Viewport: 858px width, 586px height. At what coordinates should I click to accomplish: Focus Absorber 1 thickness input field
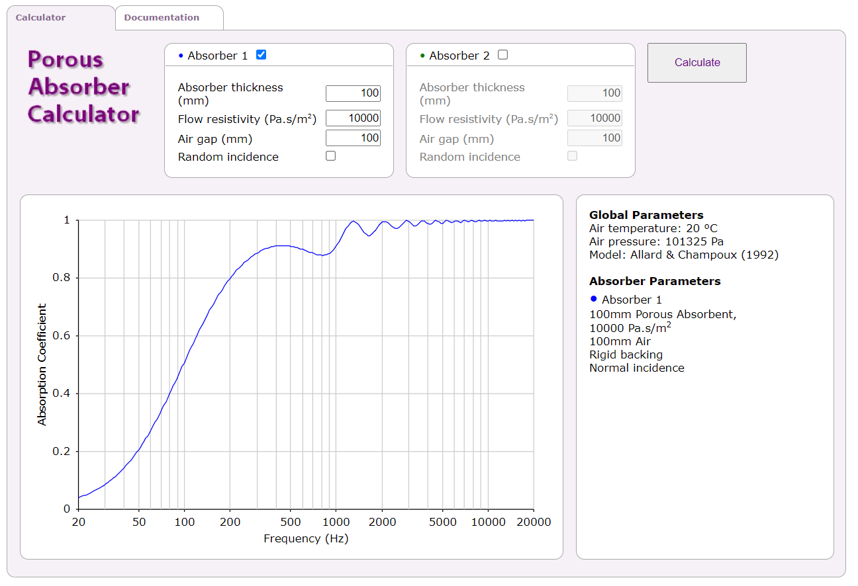[353, 93]
